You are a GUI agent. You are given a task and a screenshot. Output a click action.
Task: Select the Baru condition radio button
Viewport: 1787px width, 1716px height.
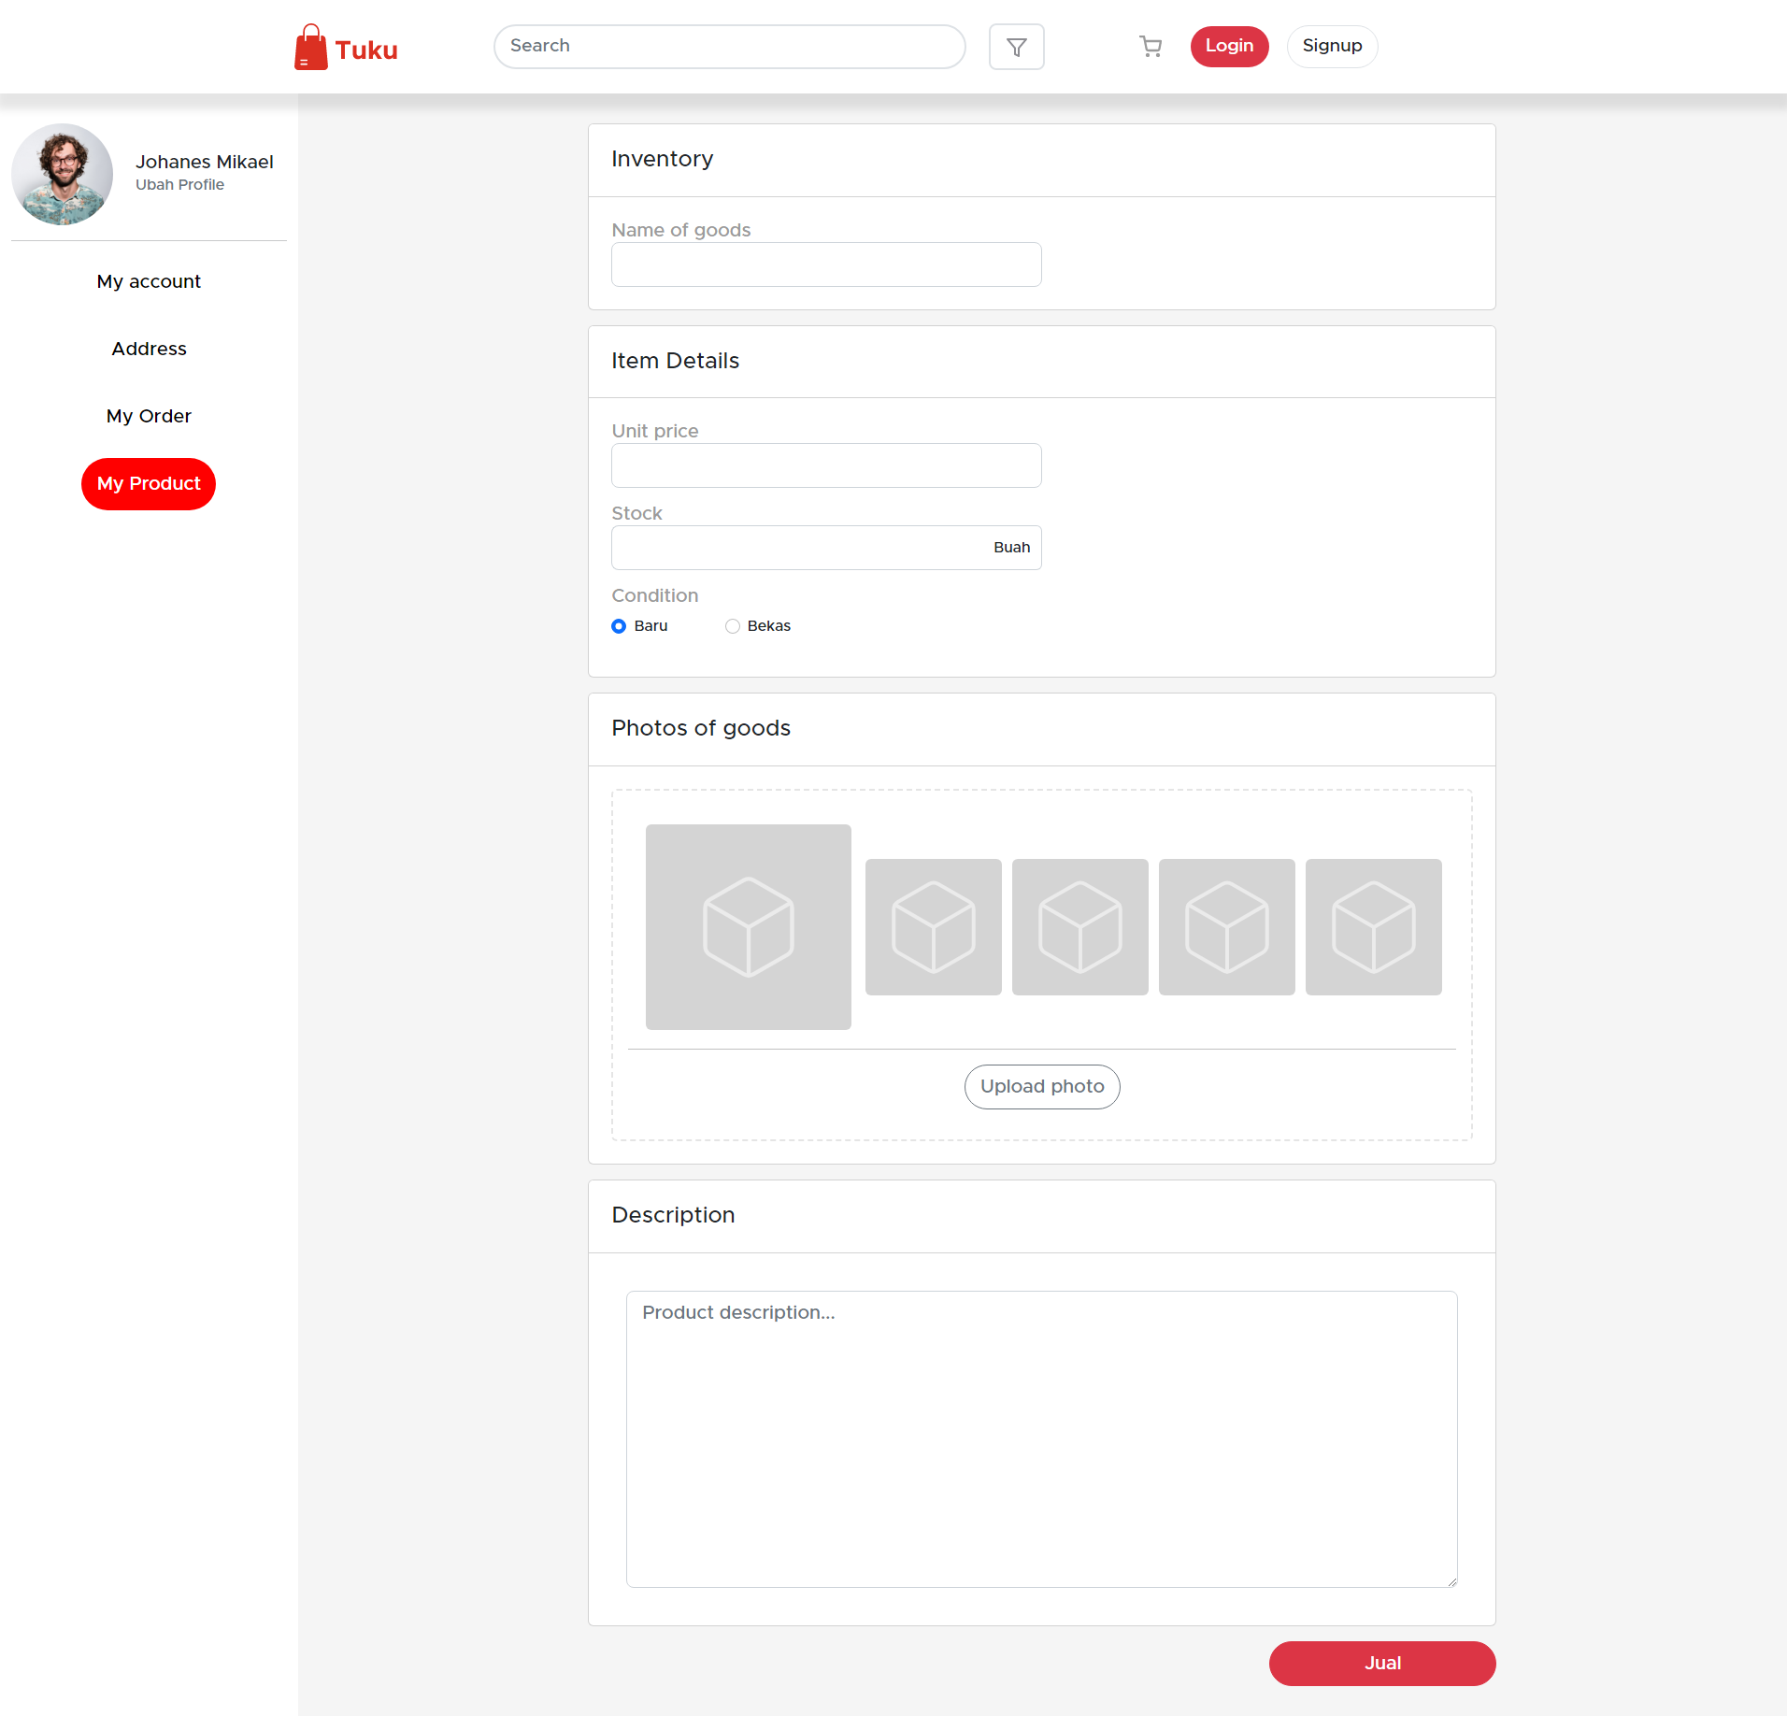(x=619, y=625)
